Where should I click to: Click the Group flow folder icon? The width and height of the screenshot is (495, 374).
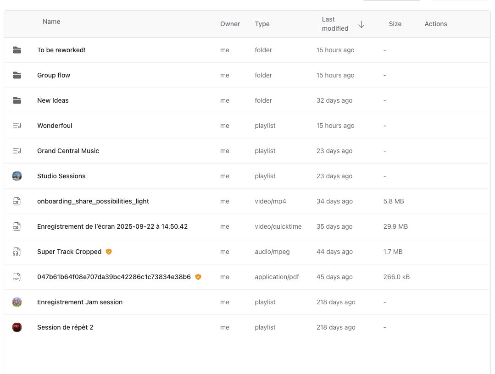pyautogui.click(x=17, y=75)
